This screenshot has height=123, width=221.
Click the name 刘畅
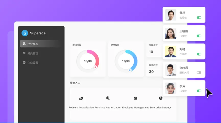(182, 49)
